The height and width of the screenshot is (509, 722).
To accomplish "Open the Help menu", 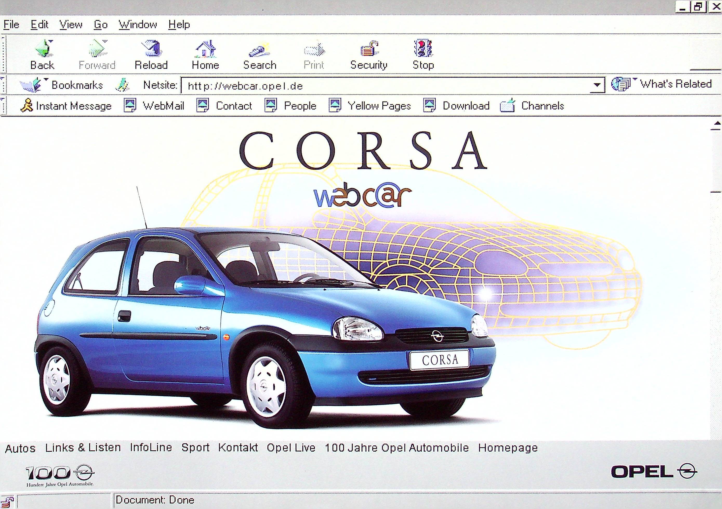I will click(x=179, y=24).
